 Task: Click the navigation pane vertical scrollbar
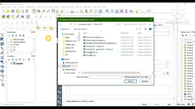pos(79,38)
